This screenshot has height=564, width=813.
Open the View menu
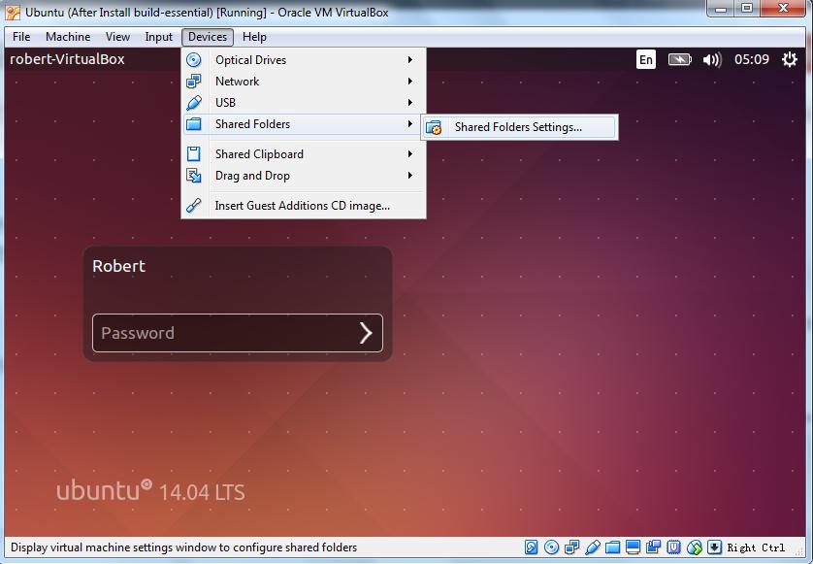pyautogui.click(x=117, y=37)
